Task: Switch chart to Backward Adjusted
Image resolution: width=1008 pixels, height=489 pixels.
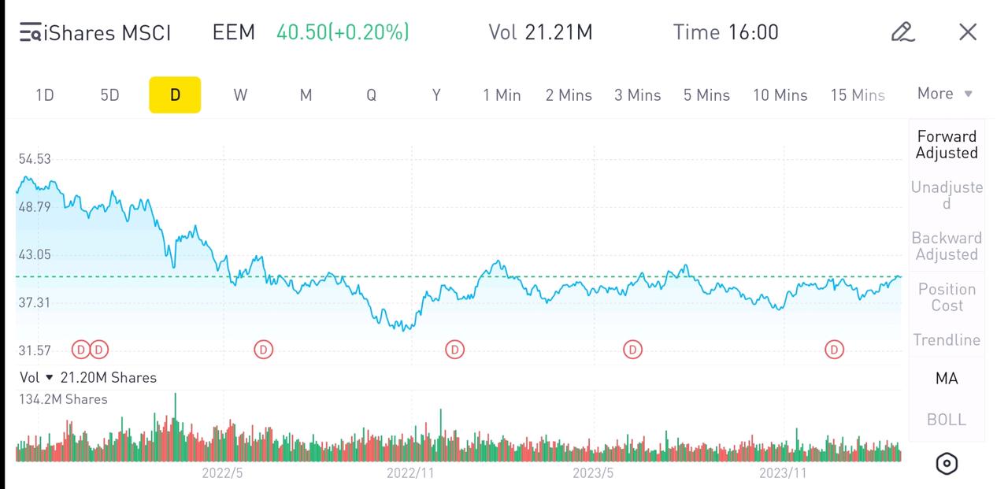Action: [x=947, y=246]
